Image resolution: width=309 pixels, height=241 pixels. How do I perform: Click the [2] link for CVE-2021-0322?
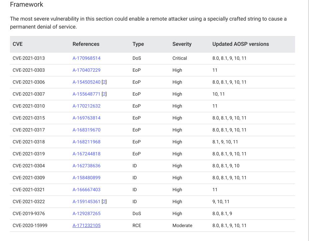104,201
